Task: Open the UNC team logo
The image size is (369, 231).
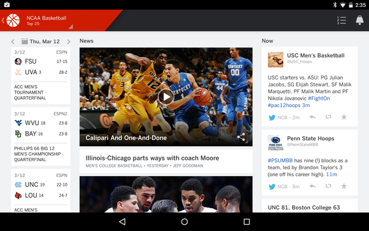Action: tap(18, 185)
